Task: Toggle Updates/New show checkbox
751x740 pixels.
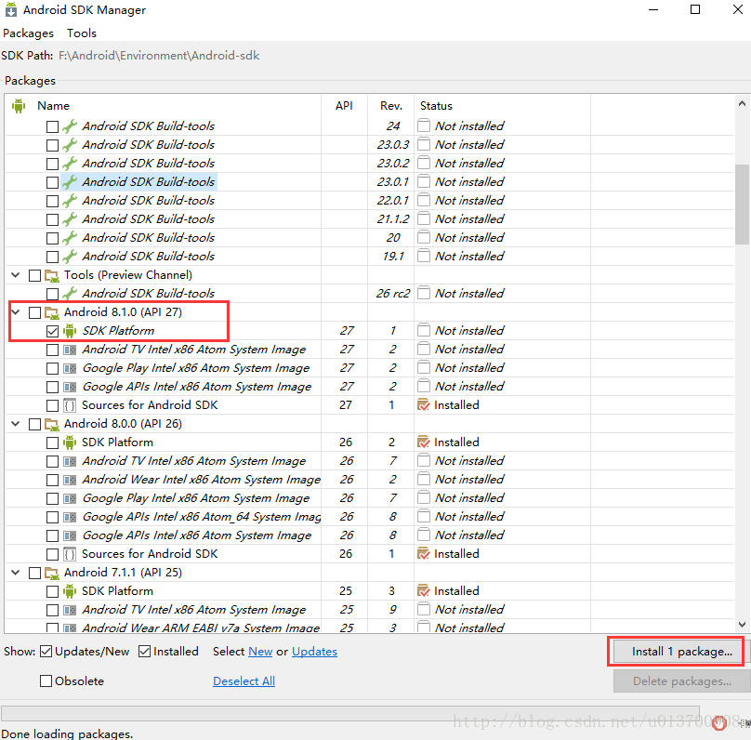Action: [x=46, y=652]
